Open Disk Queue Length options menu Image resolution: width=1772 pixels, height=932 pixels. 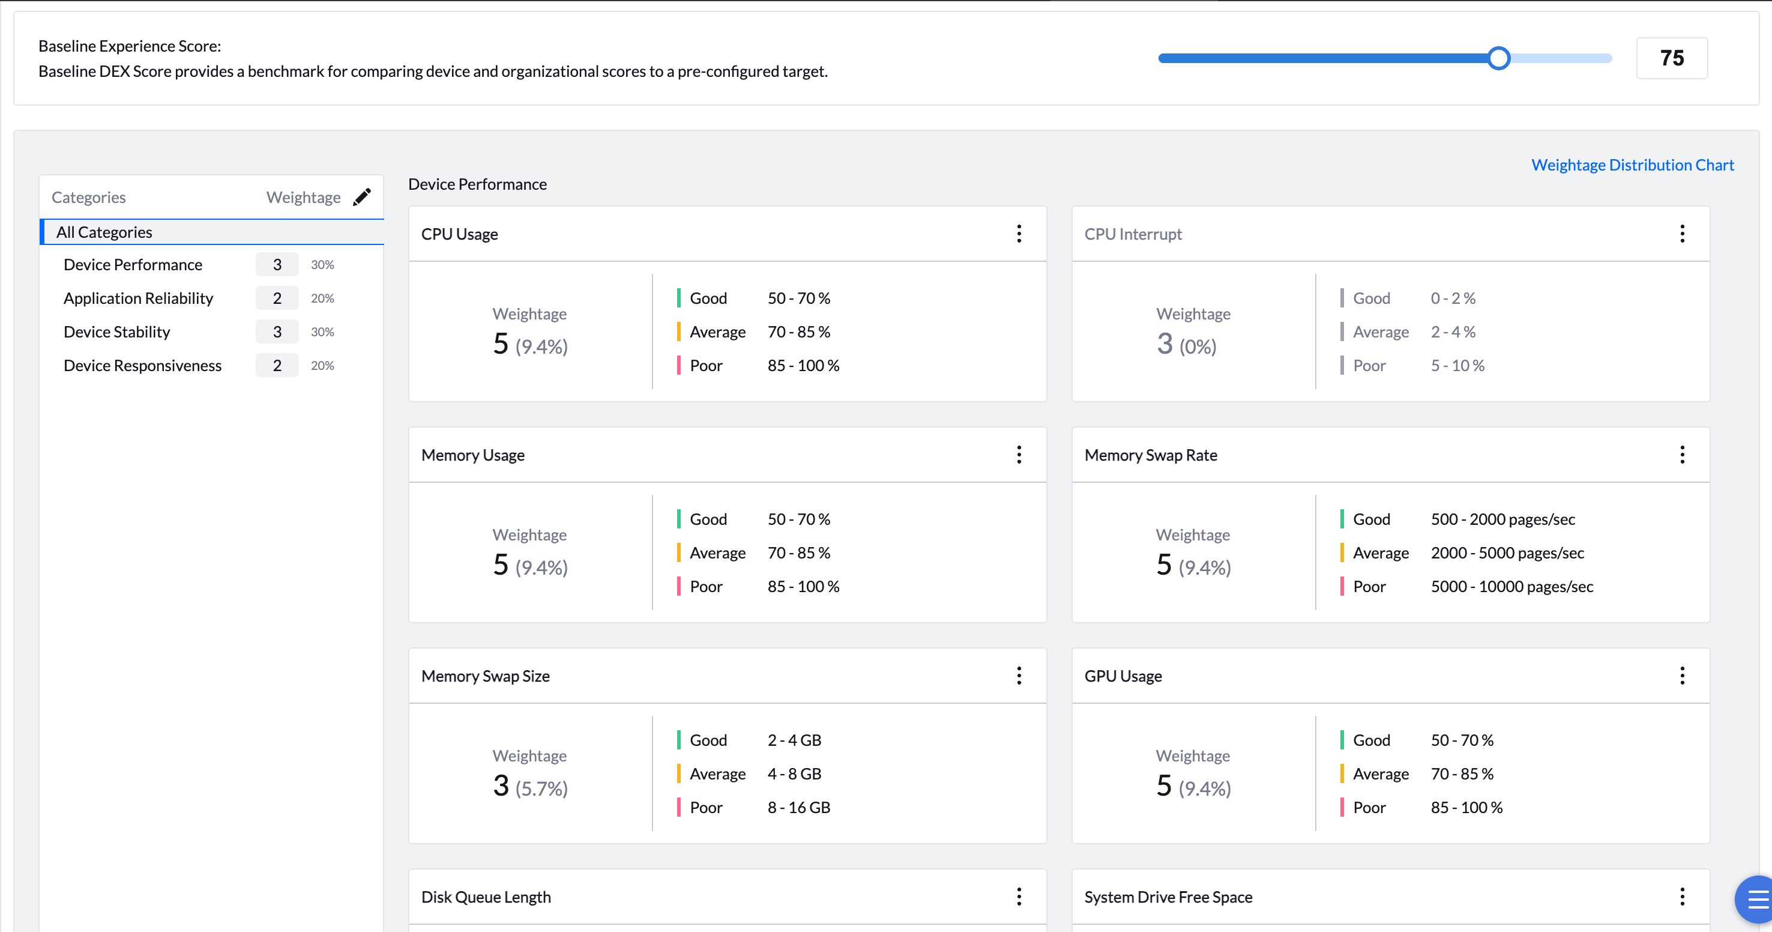pyautogui.click(x=1019, y=897)
